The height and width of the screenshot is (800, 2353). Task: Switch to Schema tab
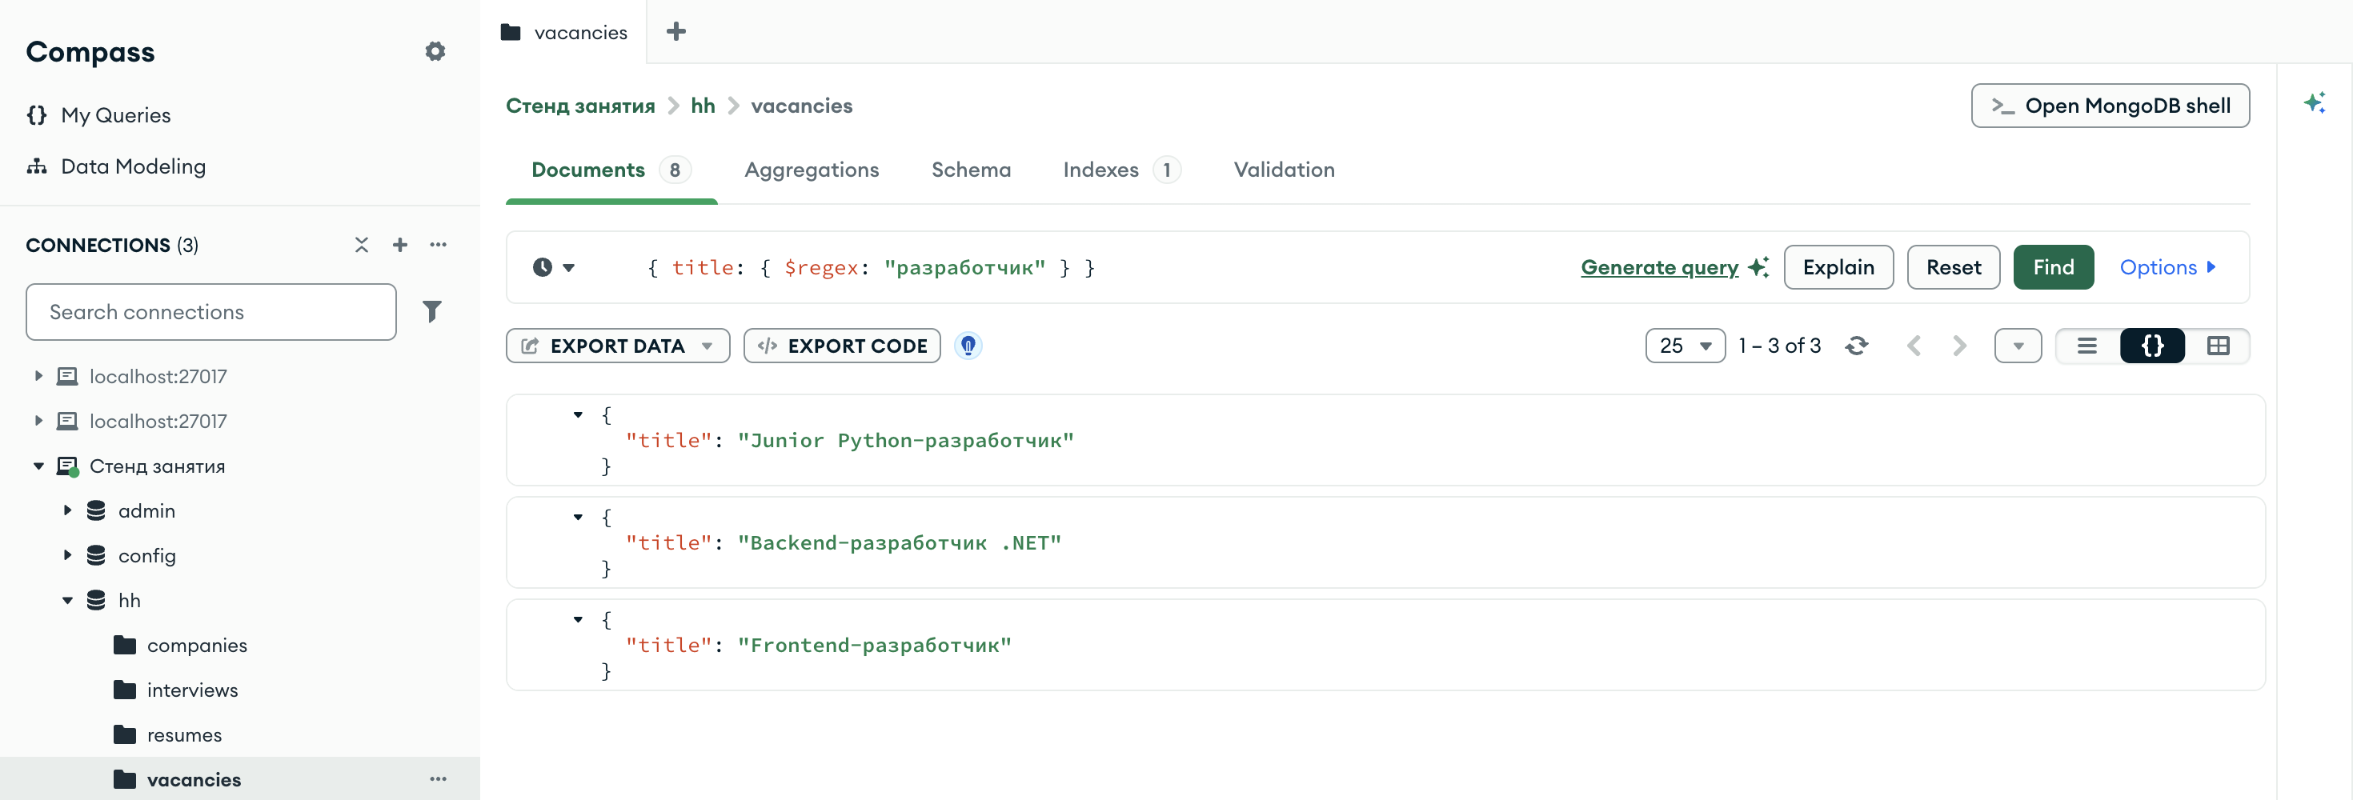point(971,170)
